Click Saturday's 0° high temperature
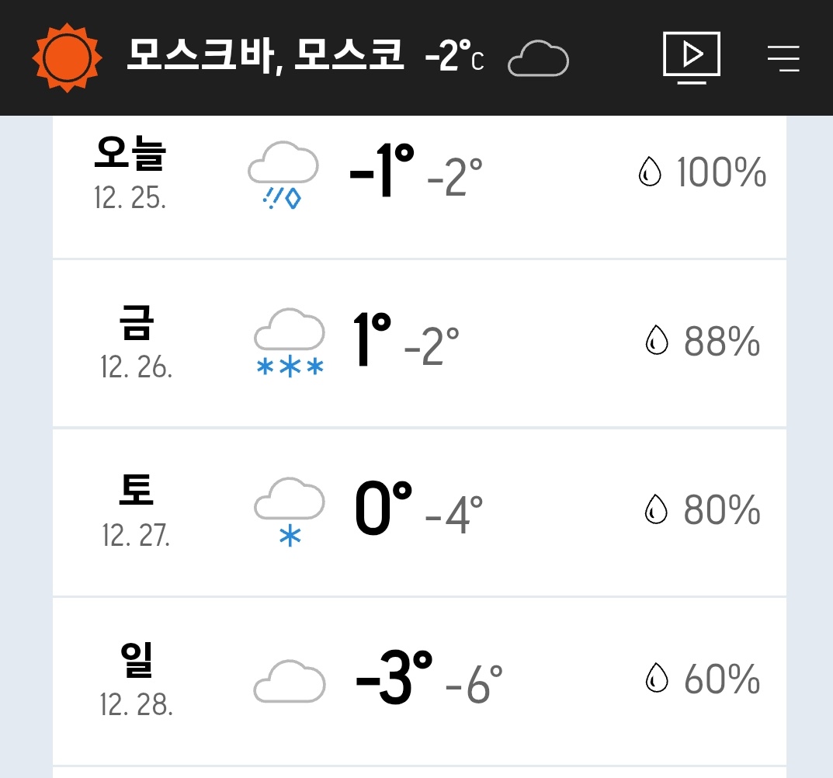833x778 pixels. (x=384, y=510)
